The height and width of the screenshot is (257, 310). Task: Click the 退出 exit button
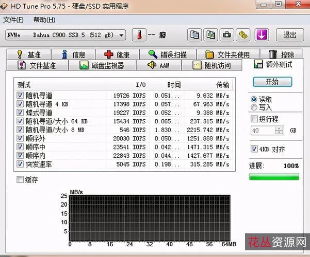point(290,35)
